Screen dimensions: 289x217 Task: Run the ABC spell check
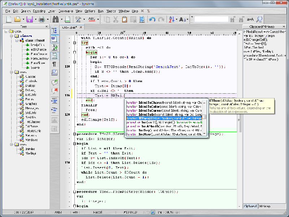point(92,19)
